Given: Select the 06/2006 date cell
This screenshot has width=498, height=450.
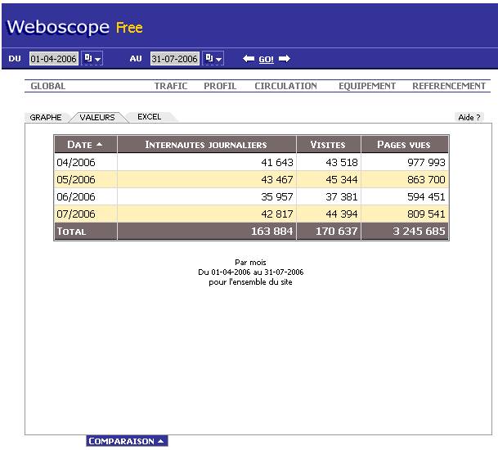Looking at the screenshot, I should 86,196.
